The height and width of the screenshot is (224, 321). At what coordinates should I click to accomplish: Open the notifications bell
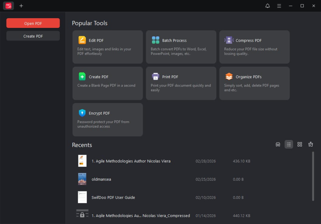tap(267, 6)
